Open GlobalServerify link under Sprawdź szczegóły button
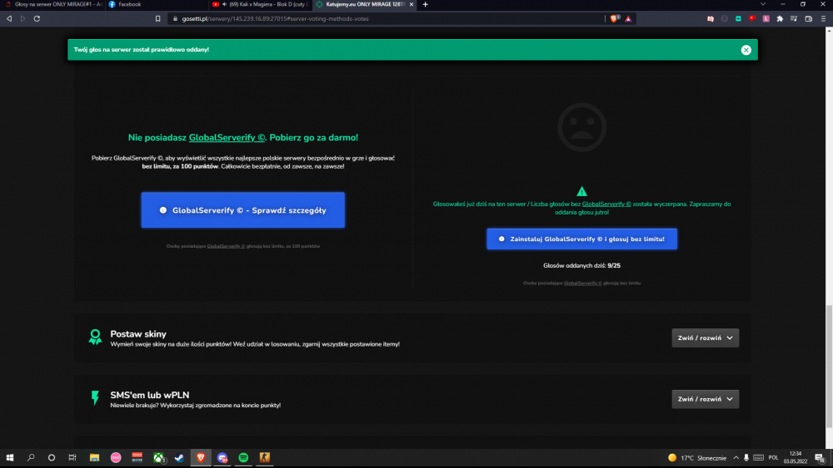Viewport: 833px width, 468px height. [x=226, y=246]
